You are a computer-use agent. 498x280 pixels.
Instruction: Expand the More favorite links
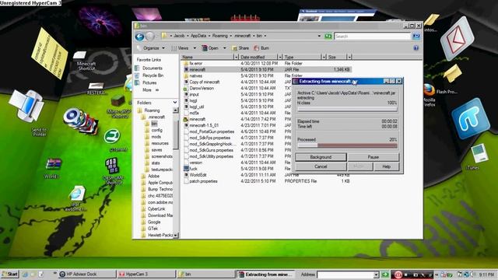click(x=150, y=90)
